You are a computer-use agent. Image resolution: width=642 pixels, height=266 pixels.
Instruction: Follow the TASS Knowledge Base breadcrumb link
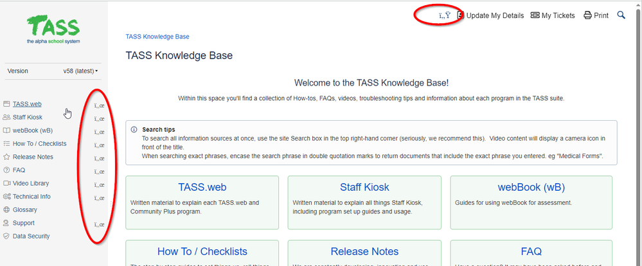point(157,37)
